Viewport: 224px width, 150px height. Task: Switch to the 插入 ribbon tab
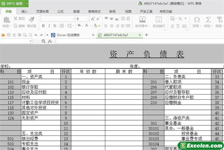tap(25, 12)
